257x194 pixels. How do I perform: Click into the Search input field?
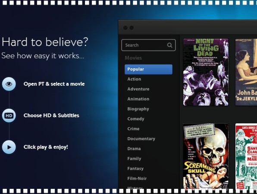(148, 45)
